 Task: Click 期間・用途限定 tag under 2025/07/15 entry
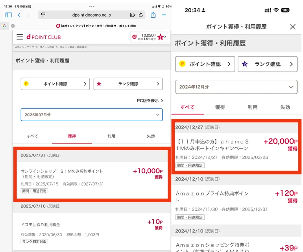click(x=34, y=191)
